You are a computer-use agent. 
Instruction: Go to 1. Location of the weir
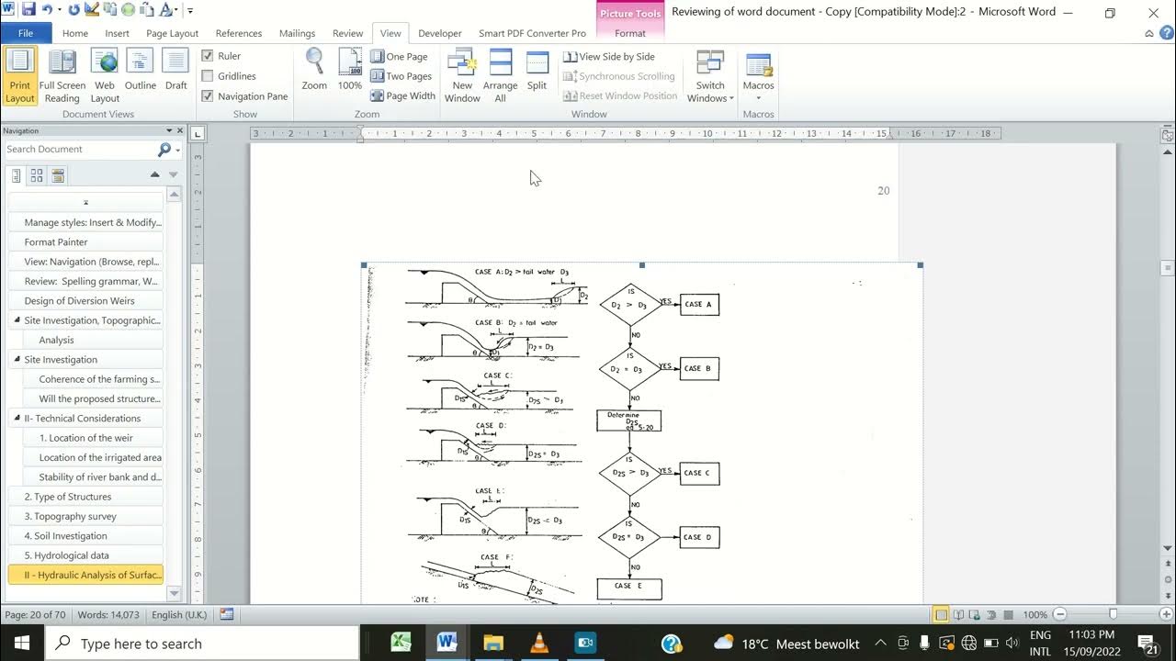pos(85,438)
